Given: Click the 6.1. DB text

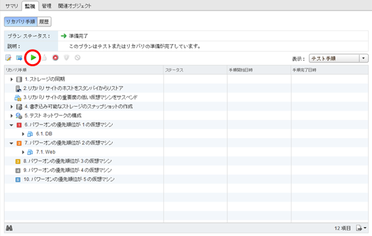Looking at the screenshot, I should (x=44, y=134).
